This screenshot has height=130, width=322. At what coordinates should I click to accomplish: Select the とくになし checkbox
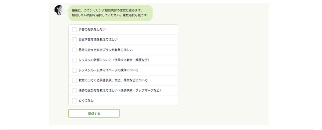75,101
